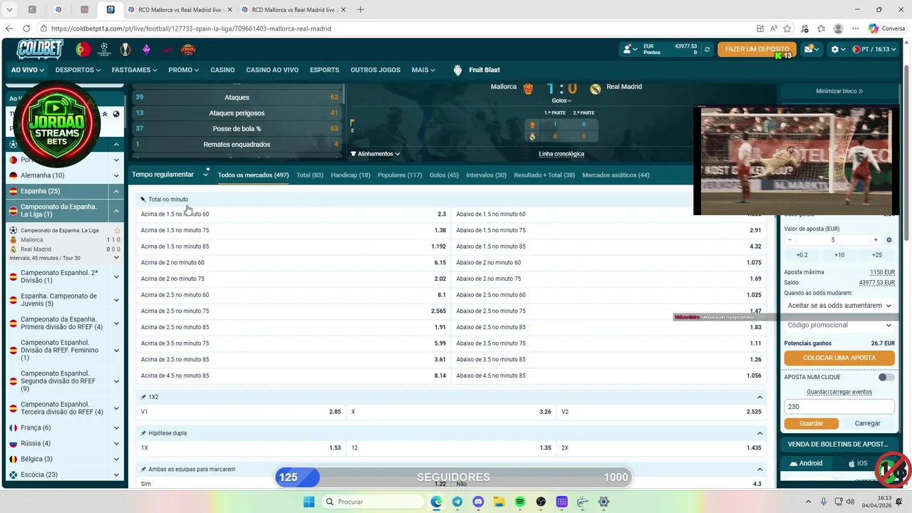Image resolution: width=912 pixels, height=513 pixels.
Task: Click the saved events code input field
Action: click(839, 407)
